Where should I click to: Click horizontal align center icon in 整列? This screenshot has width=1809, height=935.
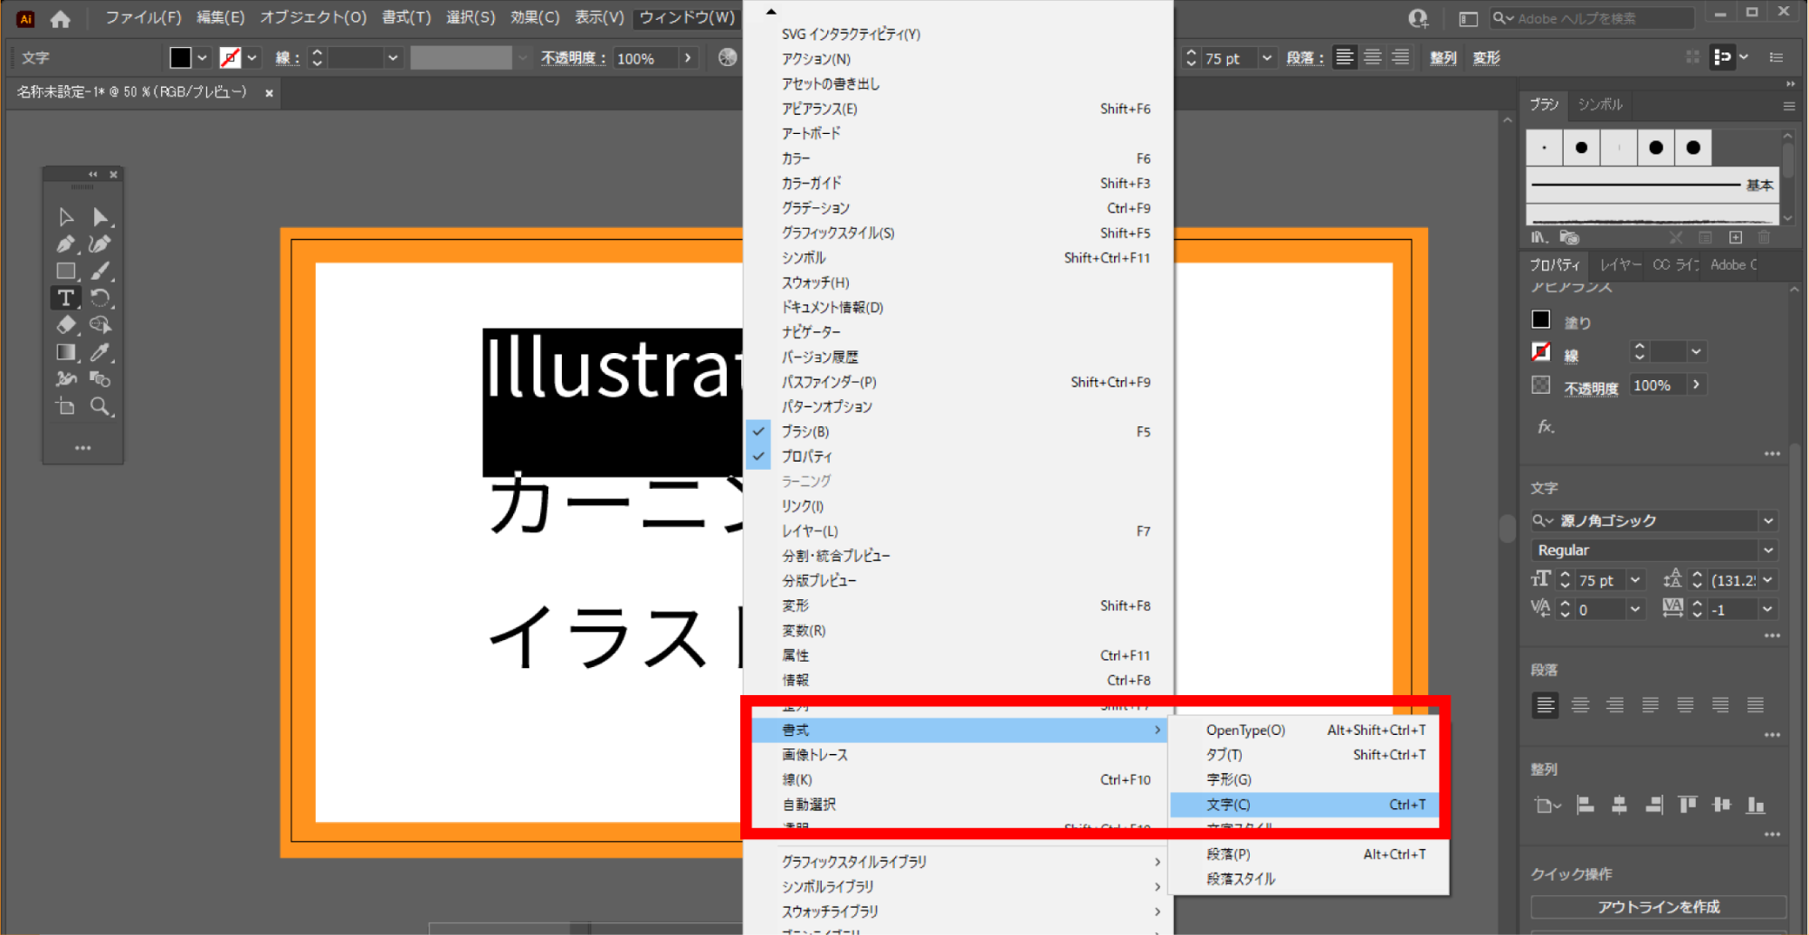pos(1619,805)
